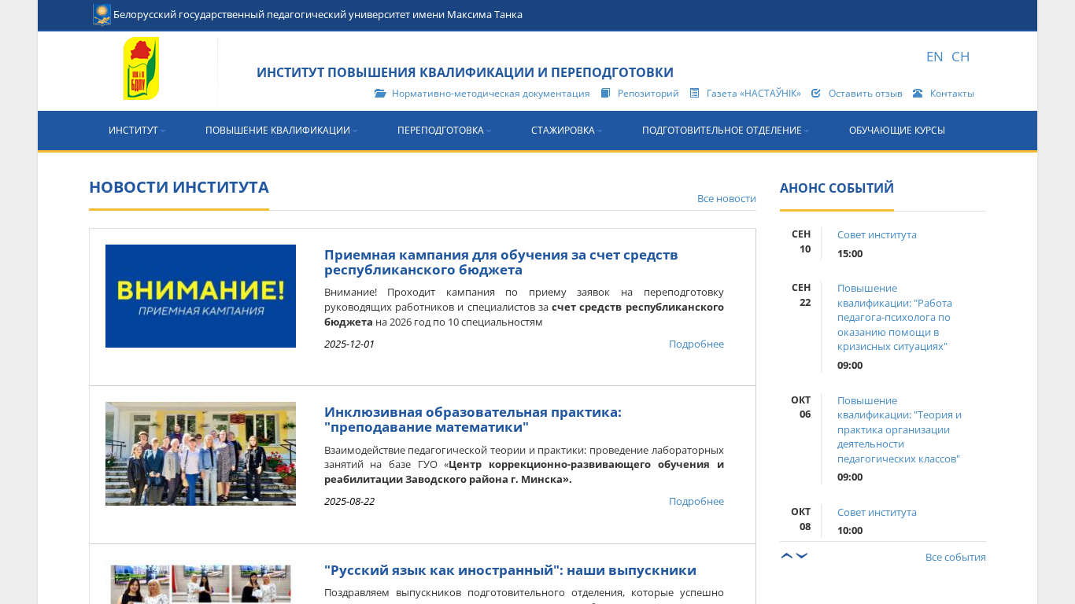The width and height of the screenshot is (1075, 604).
Task: Click Подробнее for Приемная кампания news
Action: point(696,344)
